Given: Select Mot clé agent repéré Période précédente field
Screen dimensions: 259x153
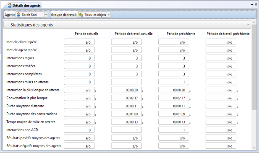Looking at the screenshot, I should (174, 50).
